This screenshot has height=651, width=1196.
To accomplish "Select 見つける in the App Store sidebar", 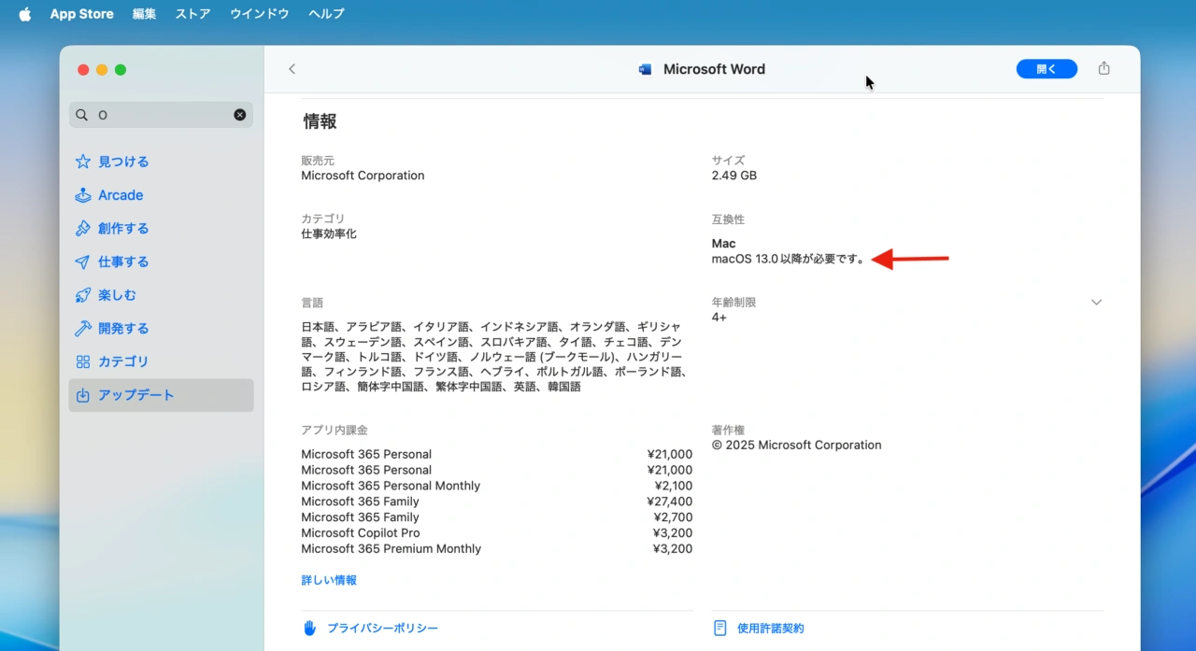I will coord(122,161).
